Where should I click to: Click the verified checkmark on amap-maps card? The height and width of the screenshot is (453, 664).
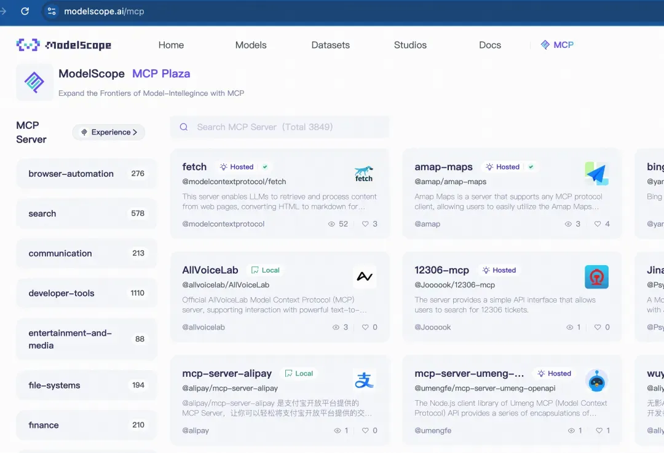click(531, 166)
